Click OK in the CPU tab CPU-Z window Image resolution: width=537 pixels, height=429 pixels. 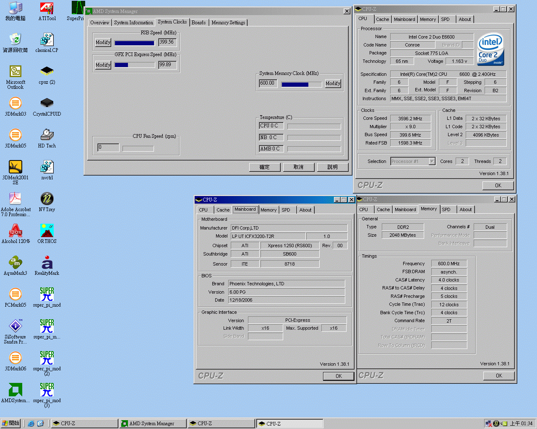[x=498, y=185]
